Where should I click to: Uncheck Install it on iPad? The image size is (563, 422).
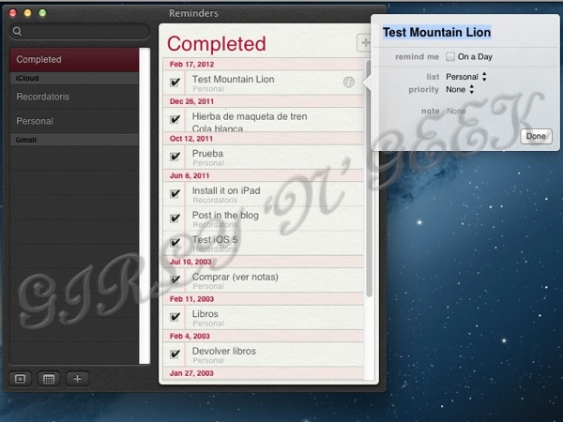click(175, 194)
